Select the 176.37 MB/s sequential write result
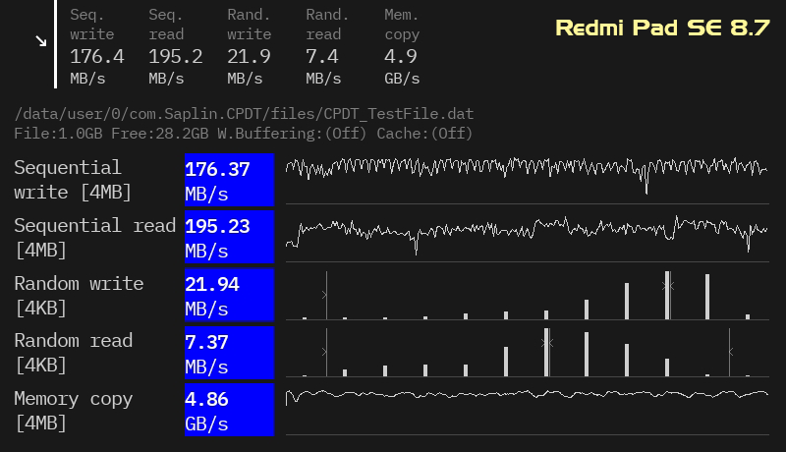786x452 pixels. (229, 180)
